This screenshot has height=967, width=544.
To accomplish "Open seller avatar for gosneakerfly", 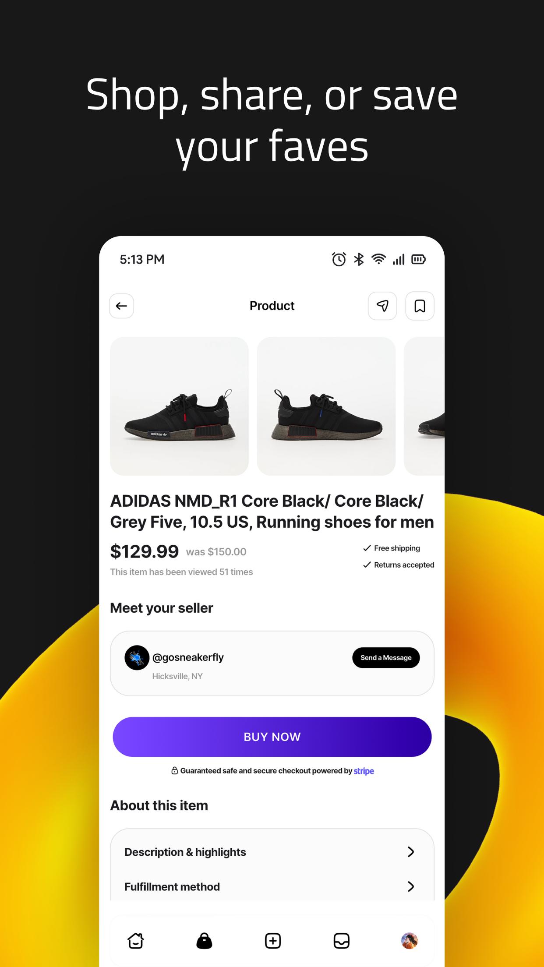I will (x=137, y=657).
